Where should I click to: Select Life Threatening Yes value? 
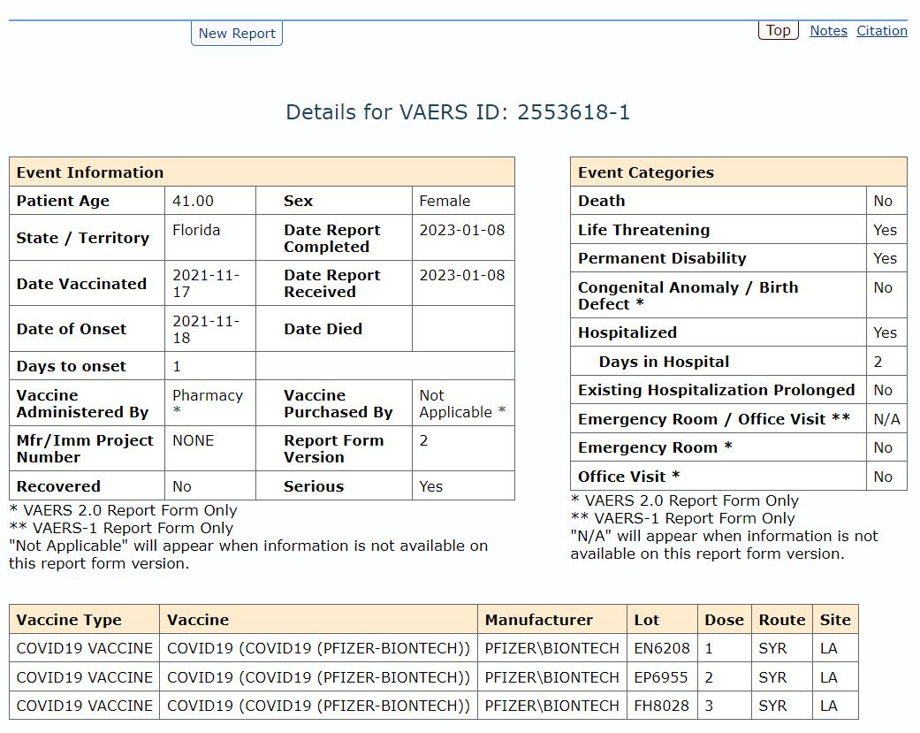(885, 230)
